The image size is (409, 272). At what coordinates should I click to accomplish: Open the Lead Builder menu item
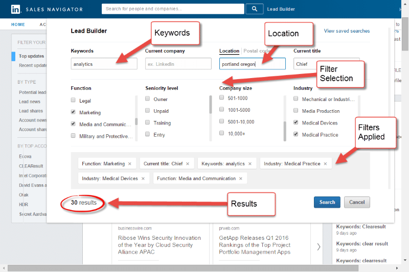point(281,9)
